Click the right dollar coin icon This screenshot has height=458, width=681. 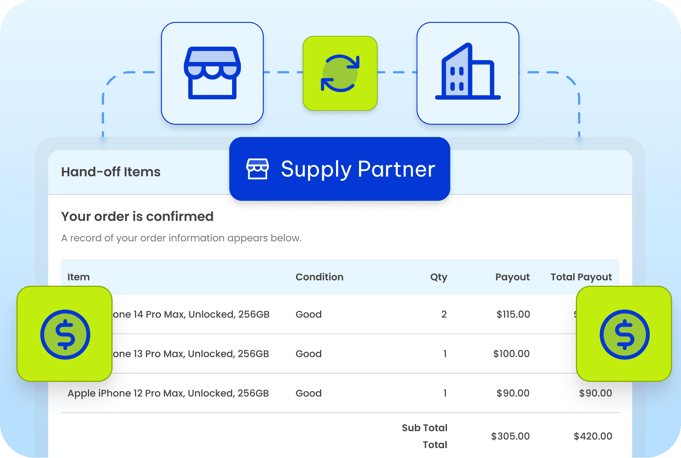point(624,334)
